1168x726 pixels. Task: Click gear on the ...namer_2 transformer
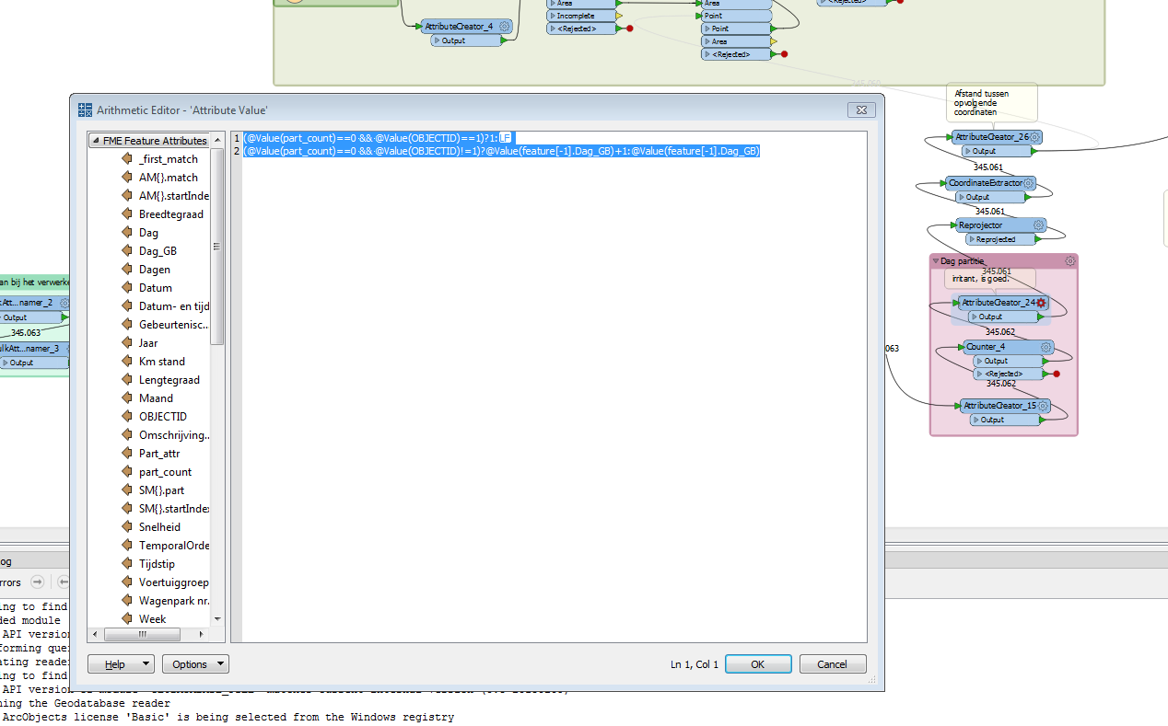coord(64,303)
